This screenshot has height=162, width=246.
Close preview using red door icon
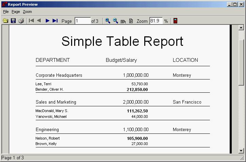pos(175,21)
